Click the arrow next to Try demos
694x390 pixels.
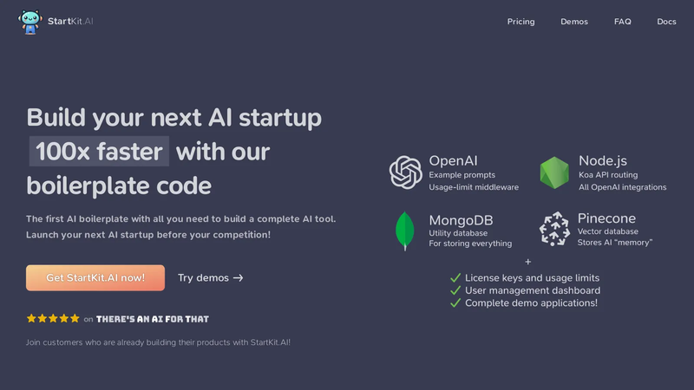(238, 278)
